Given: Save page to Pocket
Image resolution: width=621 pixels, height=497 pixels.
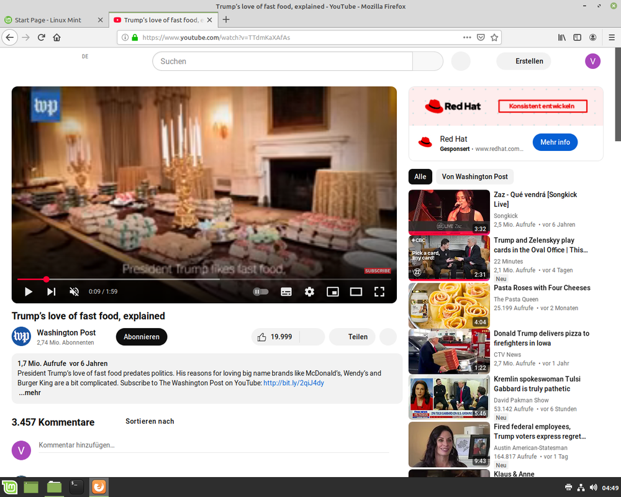Looking at the screenshot, I should click(x=481, y=37).
